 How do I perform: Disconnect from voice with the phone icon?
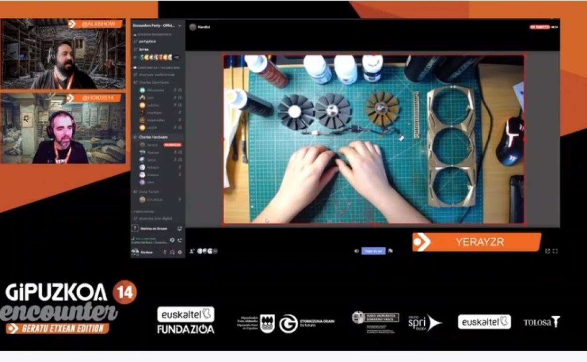(x=180, y=240)
